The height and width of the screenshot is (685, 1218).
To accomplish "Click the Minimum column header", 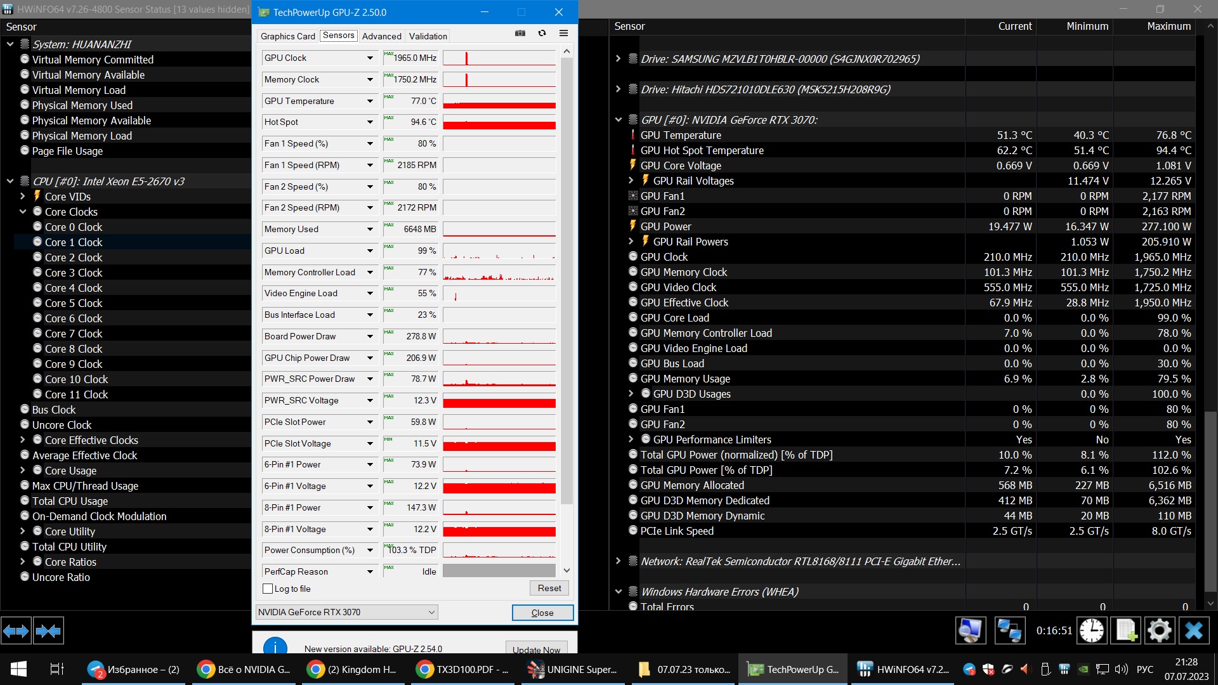I will (1075, 26).
